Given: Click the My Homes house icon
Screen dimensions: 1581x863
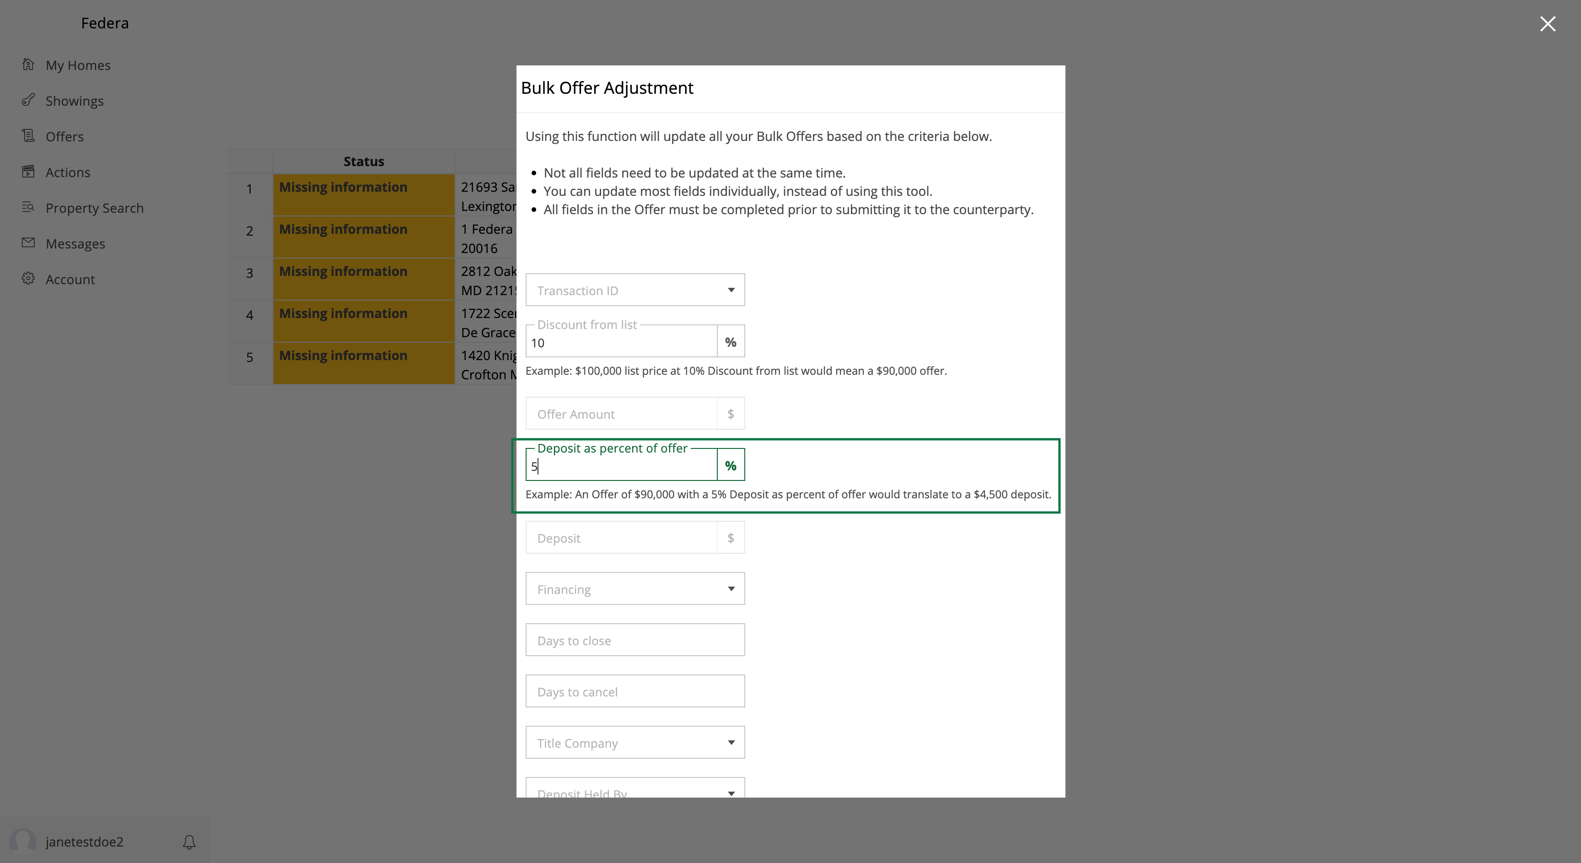Looking at the screenshot, I should click(x=28, y=65).
